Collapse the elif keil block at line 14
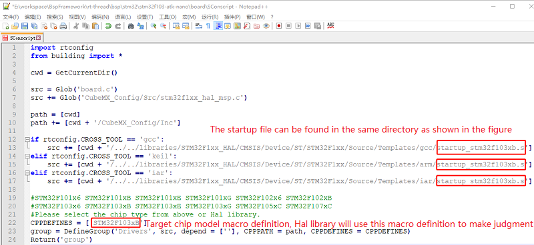The image size is (534, 245). coord(27,156)
